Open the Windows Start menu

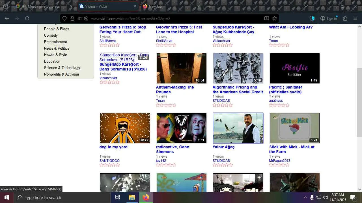tap(7, 197)
